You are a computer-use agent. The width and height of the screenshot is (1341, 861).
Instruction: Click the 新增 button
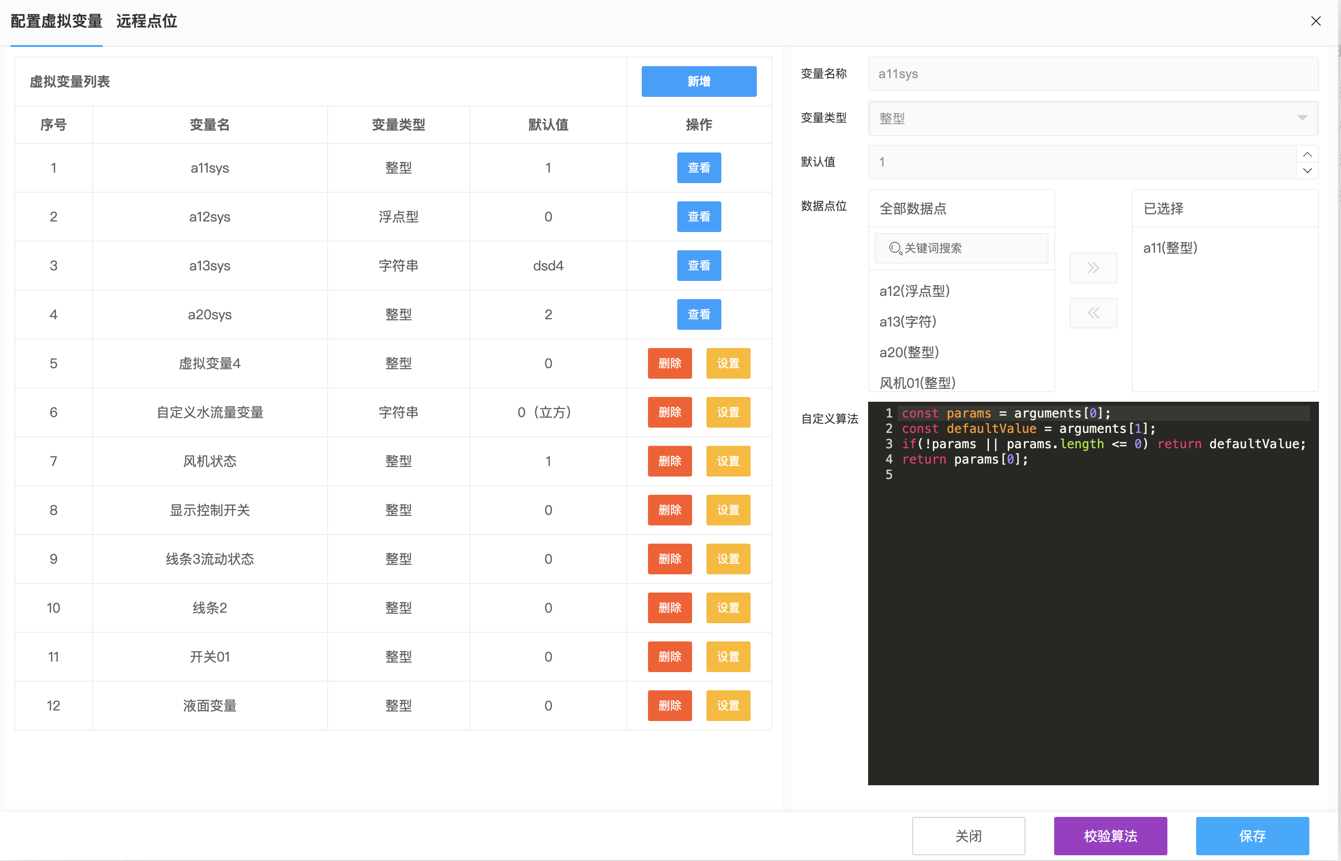click(x=698, y=81)
